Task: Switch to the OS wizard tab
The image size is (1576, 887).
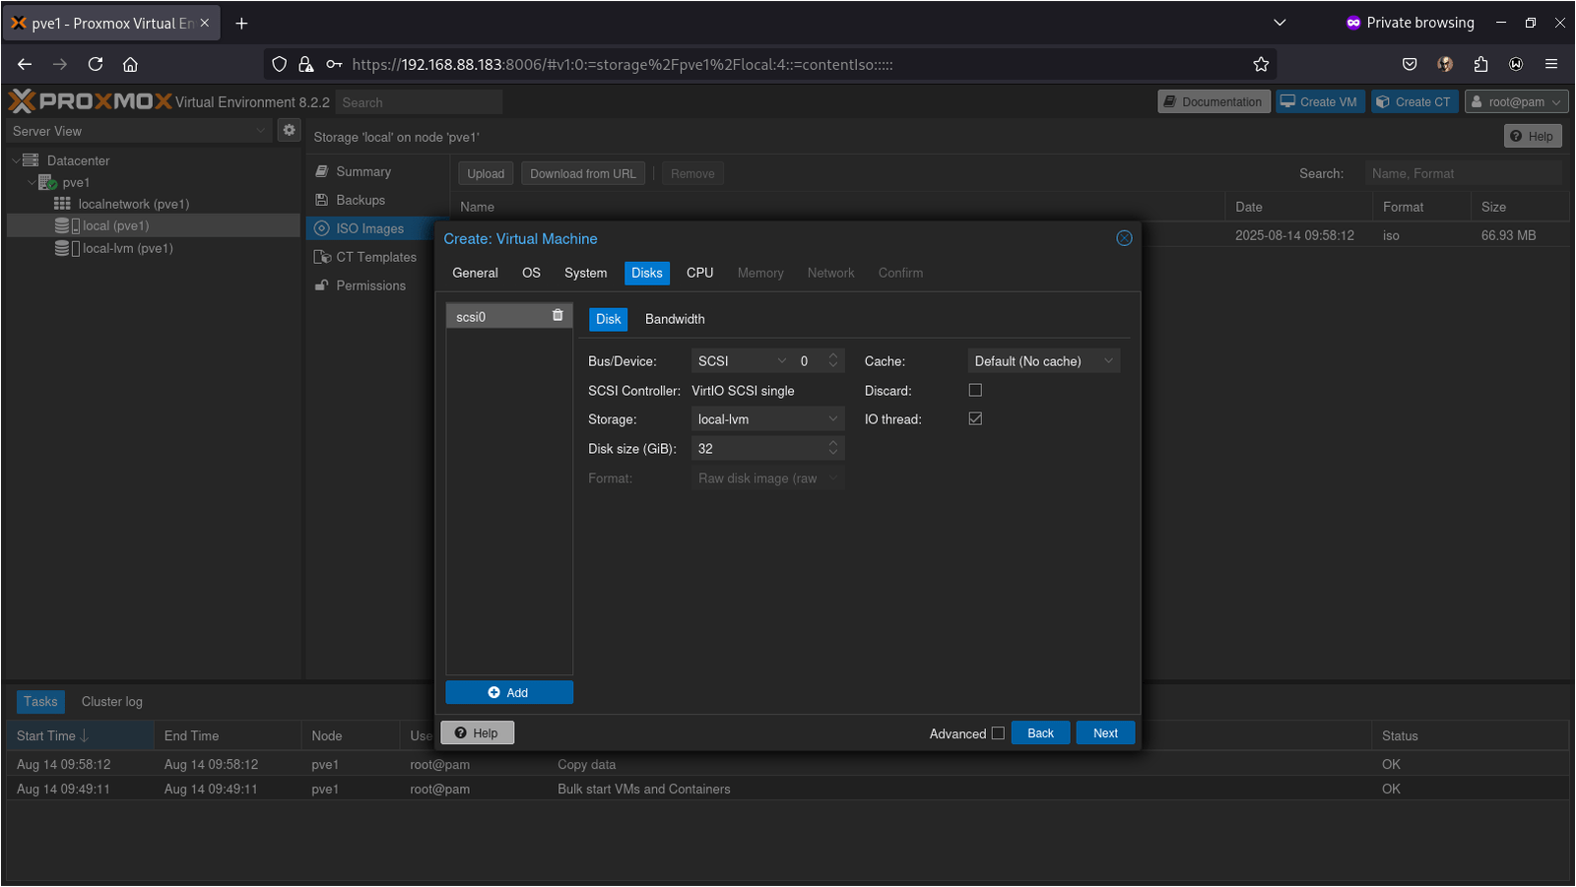Action: pyautogui.click(x=531, y=273)
